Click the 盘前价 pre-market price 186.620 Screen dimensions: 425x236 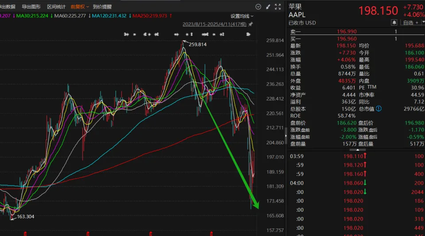[x=347, y=123]
